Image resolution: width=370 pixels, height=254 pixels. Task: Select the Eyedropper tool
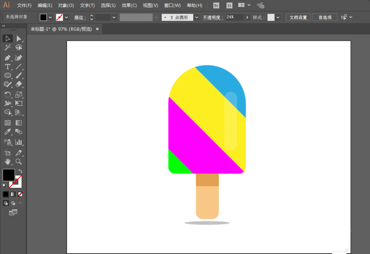tap(7, 132)
